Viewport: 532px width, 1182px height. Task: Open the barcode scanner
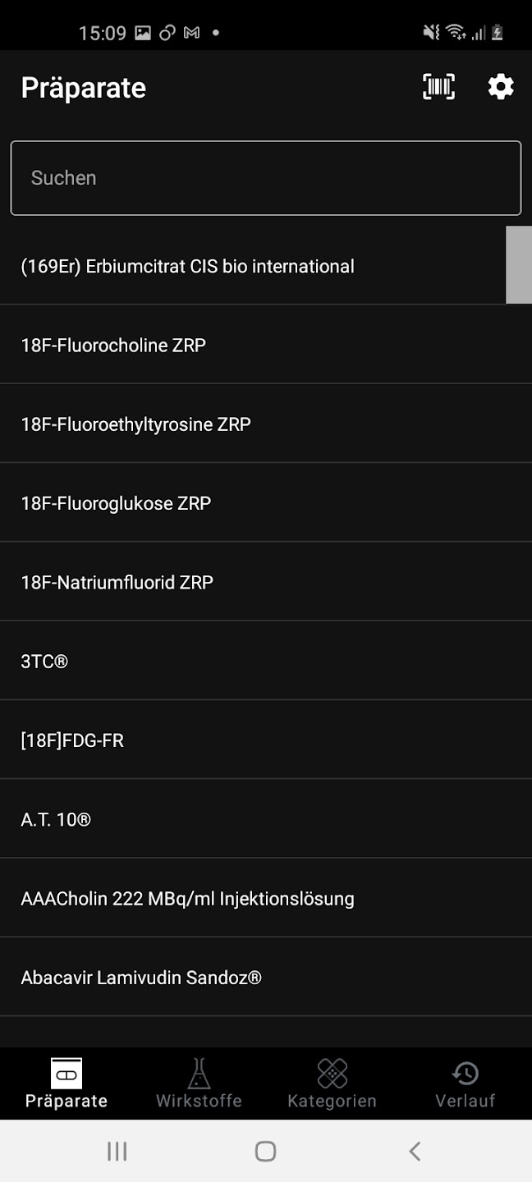438,87
